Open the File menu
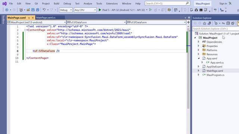The image size is (239, 134). [x=11, y=3]
